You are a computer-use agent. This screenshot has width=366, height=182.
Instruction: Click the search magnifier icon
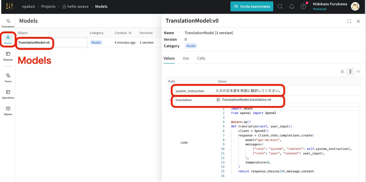point(280,6)
